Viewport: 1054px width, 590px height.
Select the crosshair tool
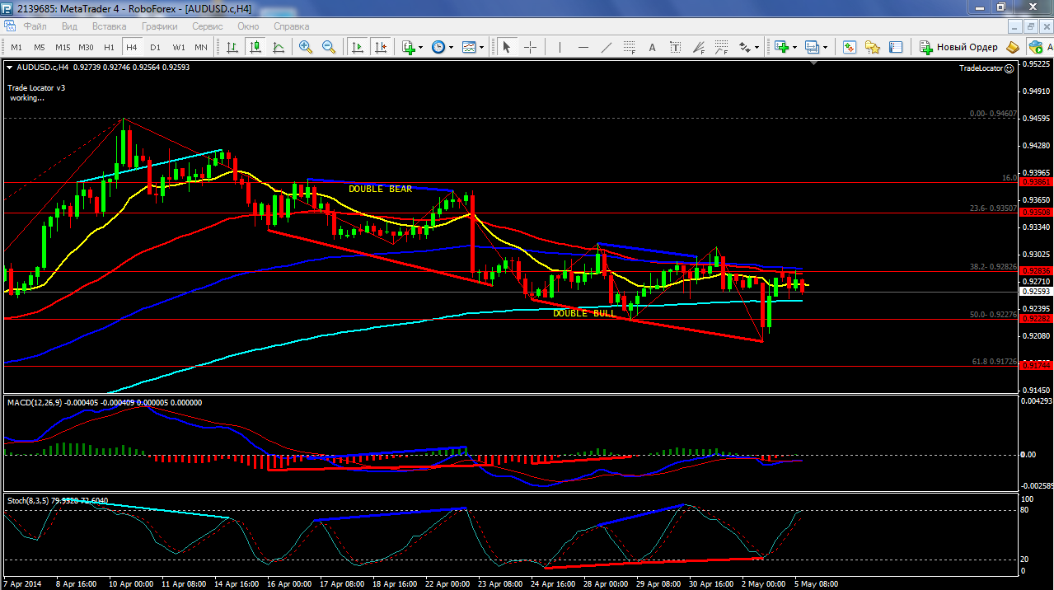[530, 47]
